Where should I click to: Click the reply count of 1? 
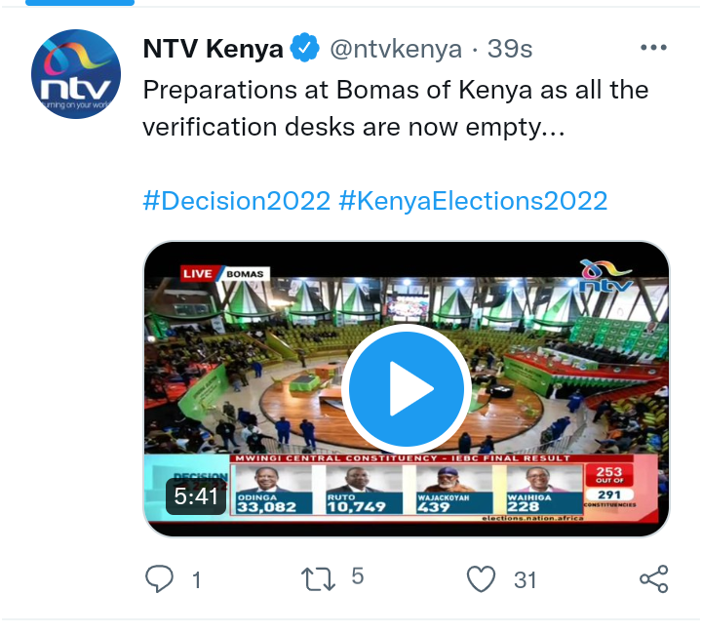coord(197,580)
